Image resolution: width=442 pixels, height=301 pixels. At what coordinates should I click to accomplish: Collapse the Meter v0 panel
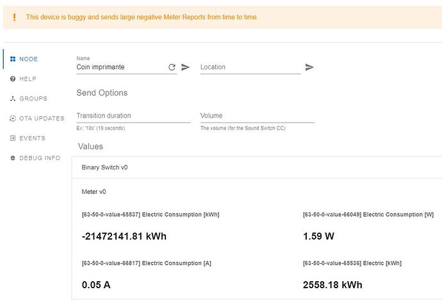point(257,192)
